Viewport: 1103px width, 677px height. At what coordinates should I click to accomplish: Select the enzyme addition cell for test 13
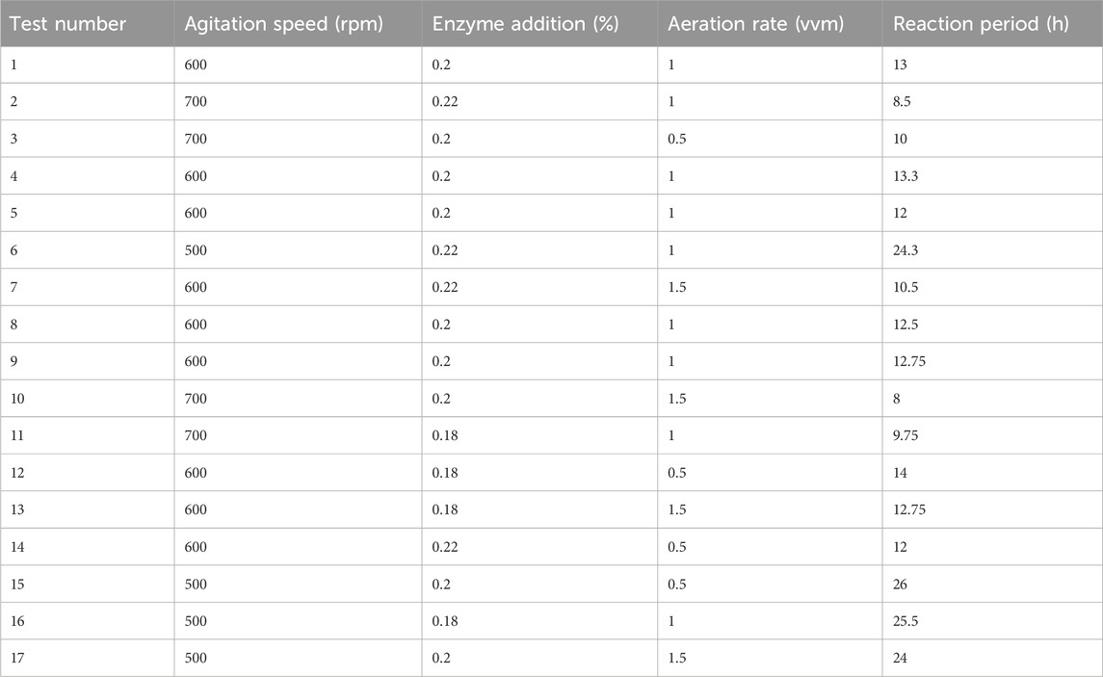click(445, 510)
